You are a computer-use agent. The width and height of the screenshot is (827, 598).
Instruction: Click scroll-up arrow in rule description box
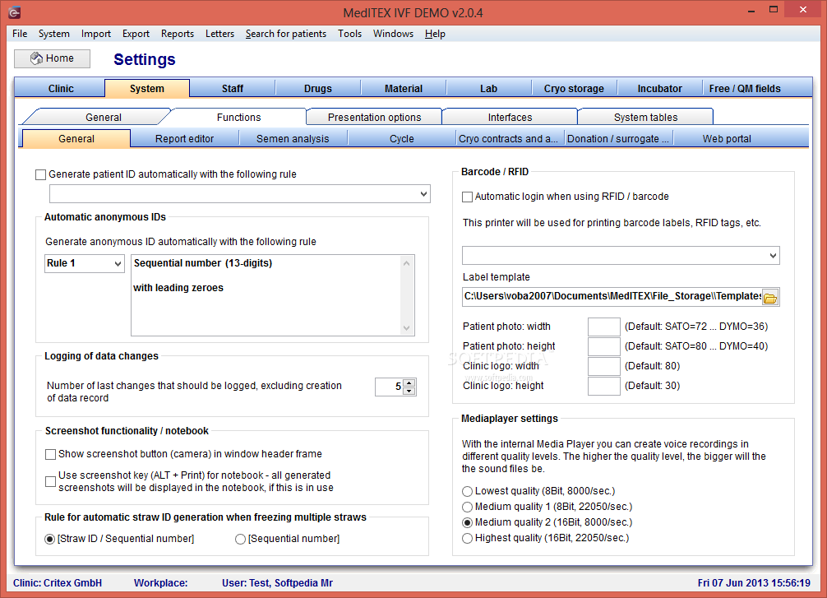tap(406, 263)
